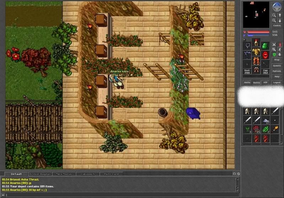
Task: Select the golden scepter in container
Action: 275,129
